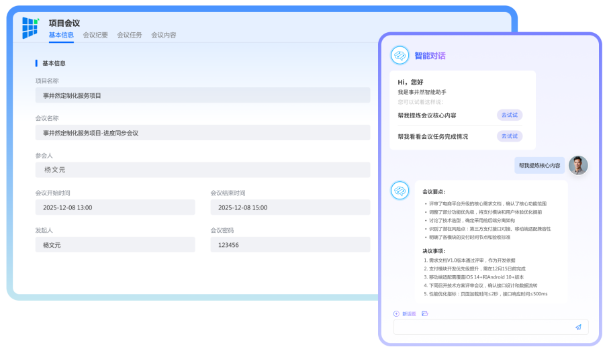Click the 会议名称 input field
This screenshot has height=351, width=607.
(203, 132)
